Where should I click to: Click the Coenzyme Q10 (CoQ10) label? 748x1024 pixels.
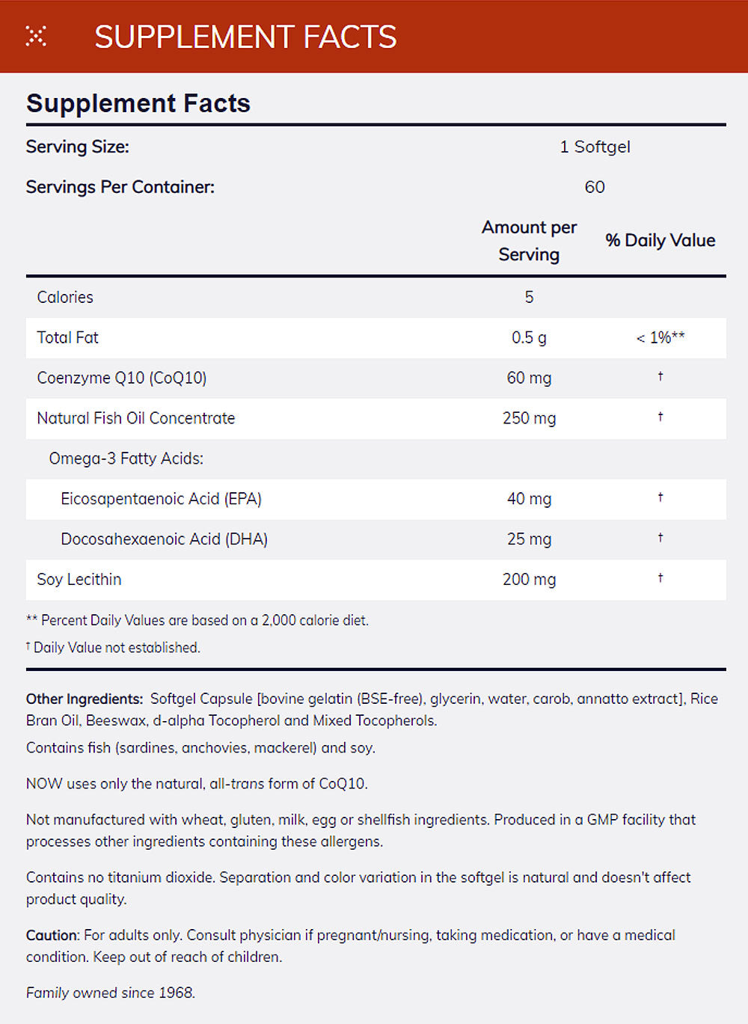coord(122,378)
